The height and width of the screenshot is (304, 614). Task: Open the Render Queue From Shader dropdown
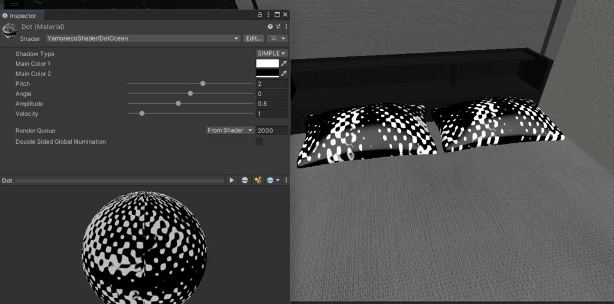point(230,131)
